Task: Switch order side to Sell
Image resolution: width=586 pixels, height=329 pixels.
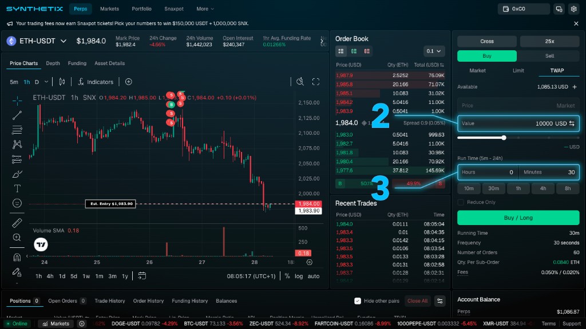Action: [549, 56]
